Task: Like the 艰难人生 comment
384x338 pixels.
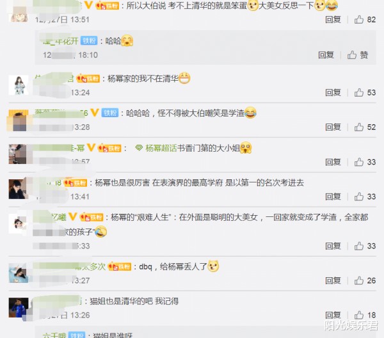Action: [365, 246]
